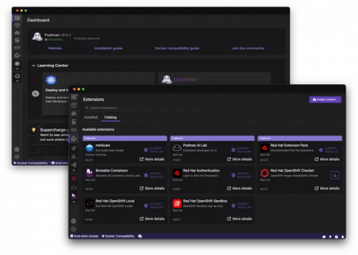Open More details for Red Hat Extension Pack

point(327,159)
